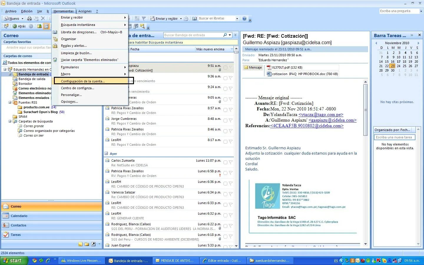The width and height of the screenshot is (424, 265).
Task: Click the magnifier icon in Buscar Bandeja de entrada
Action: pyautogui.click(x=225, y=35)
